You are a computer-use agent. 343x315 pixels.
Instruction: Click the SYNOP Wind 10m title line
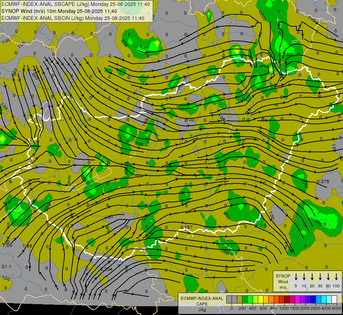(x=59, y=11)
